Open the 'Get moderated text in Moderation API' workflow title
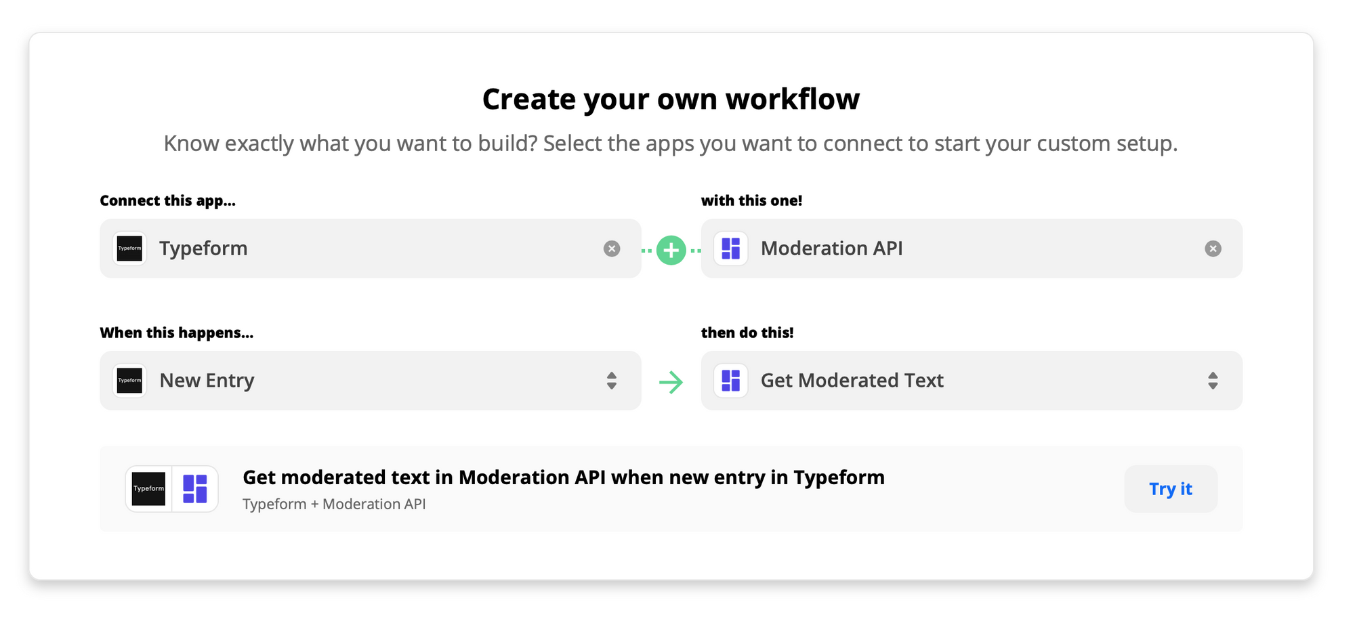The height and width of the screenshot is (621, 1355). (x=563, y=477)
